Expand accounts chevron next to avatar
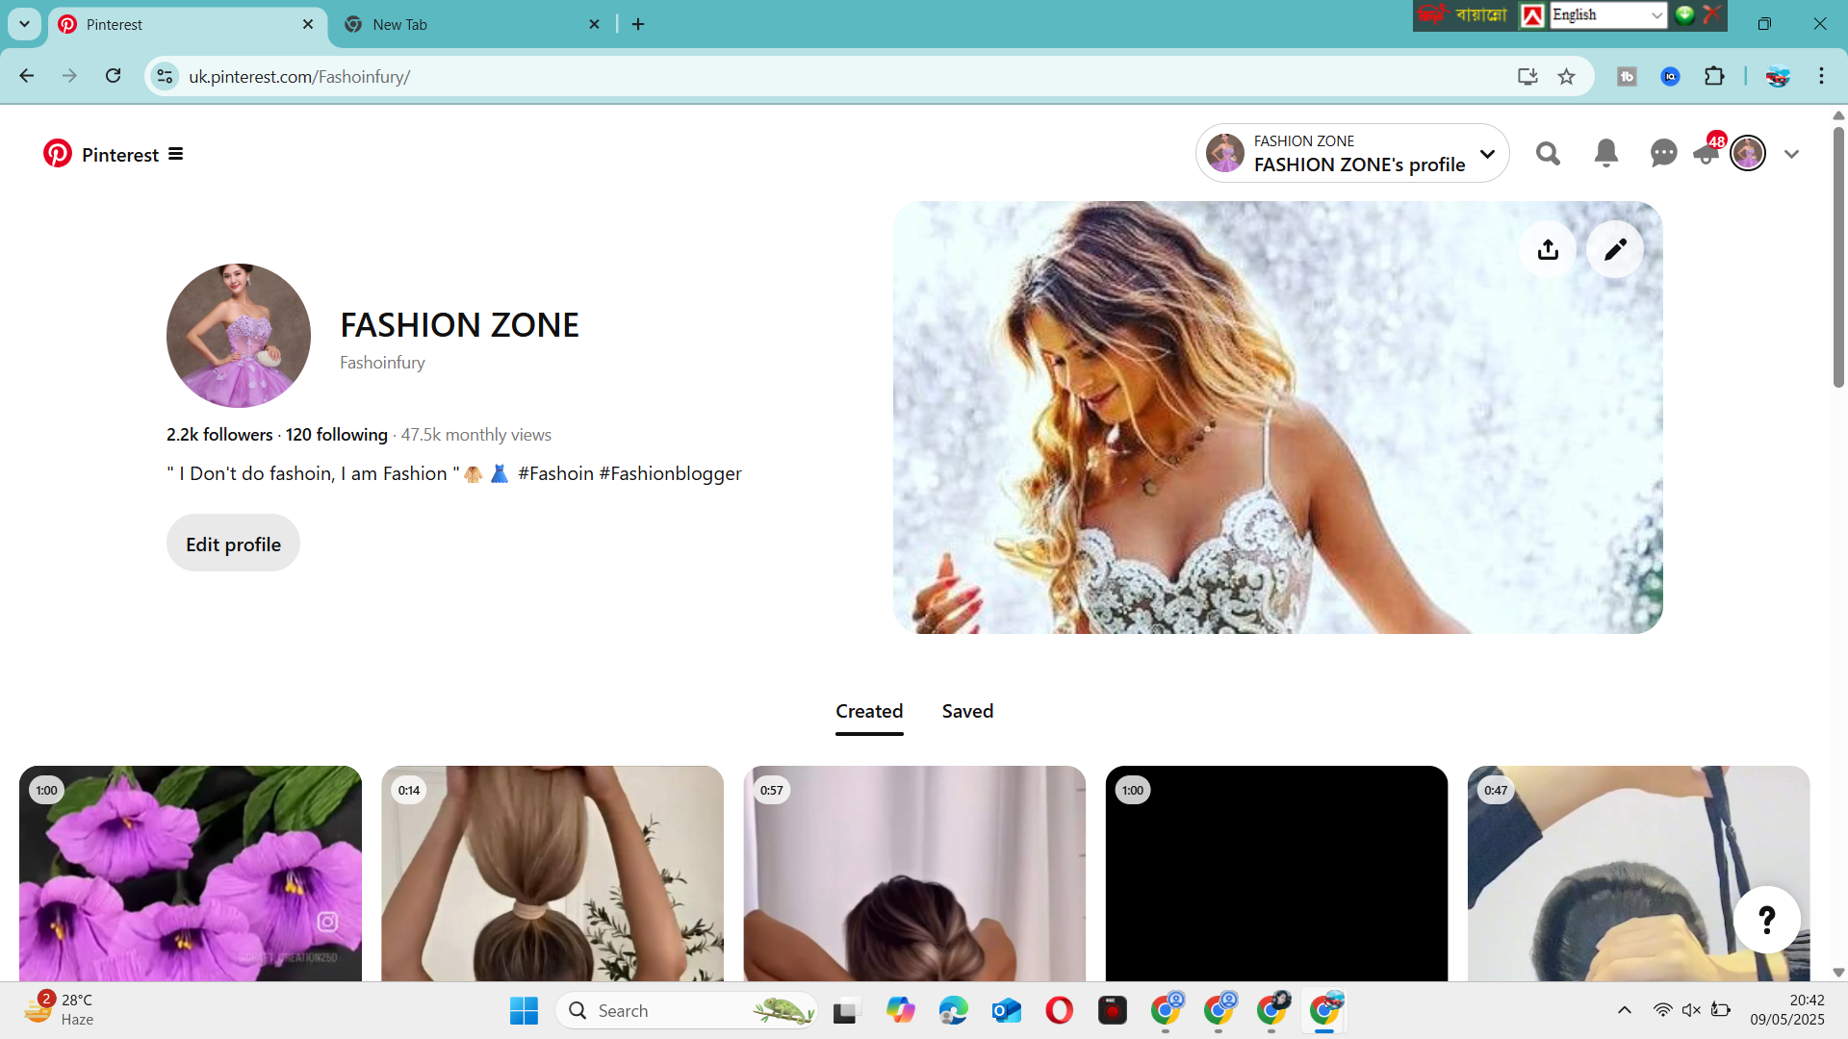 click(1791, 154)
